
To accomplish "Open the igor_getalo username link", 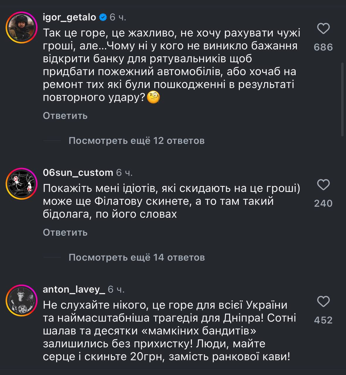I will pyautogui.click(x=69, y=18).
